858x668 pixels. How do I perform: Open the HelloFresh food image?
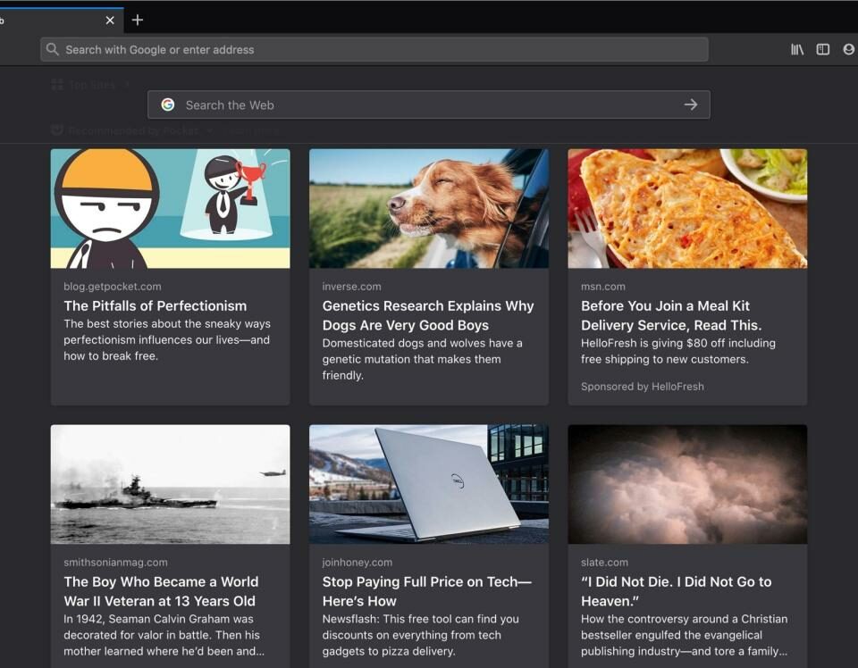(x=687, y=209)
